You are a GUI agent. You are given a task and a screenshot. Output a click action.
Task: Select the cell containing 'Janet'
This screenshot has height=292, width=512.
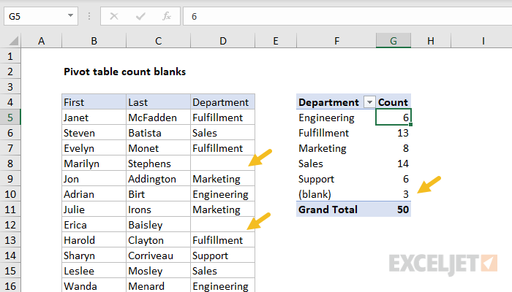94,118
